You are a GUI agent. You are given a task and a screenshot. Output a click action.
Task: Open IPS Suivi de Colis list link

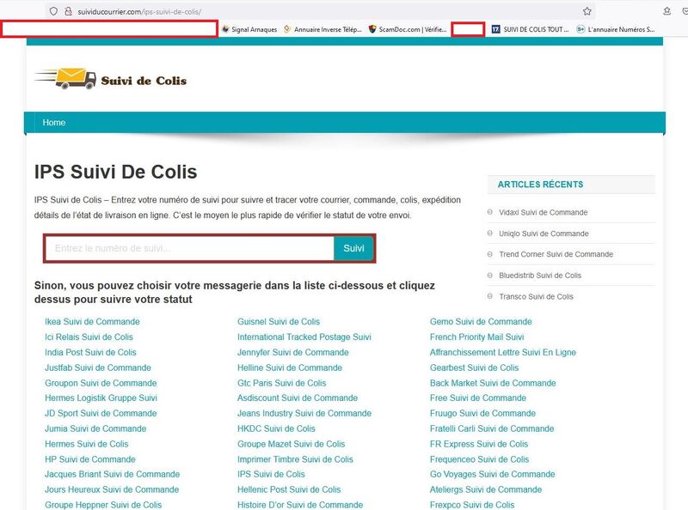pos(271,474)
